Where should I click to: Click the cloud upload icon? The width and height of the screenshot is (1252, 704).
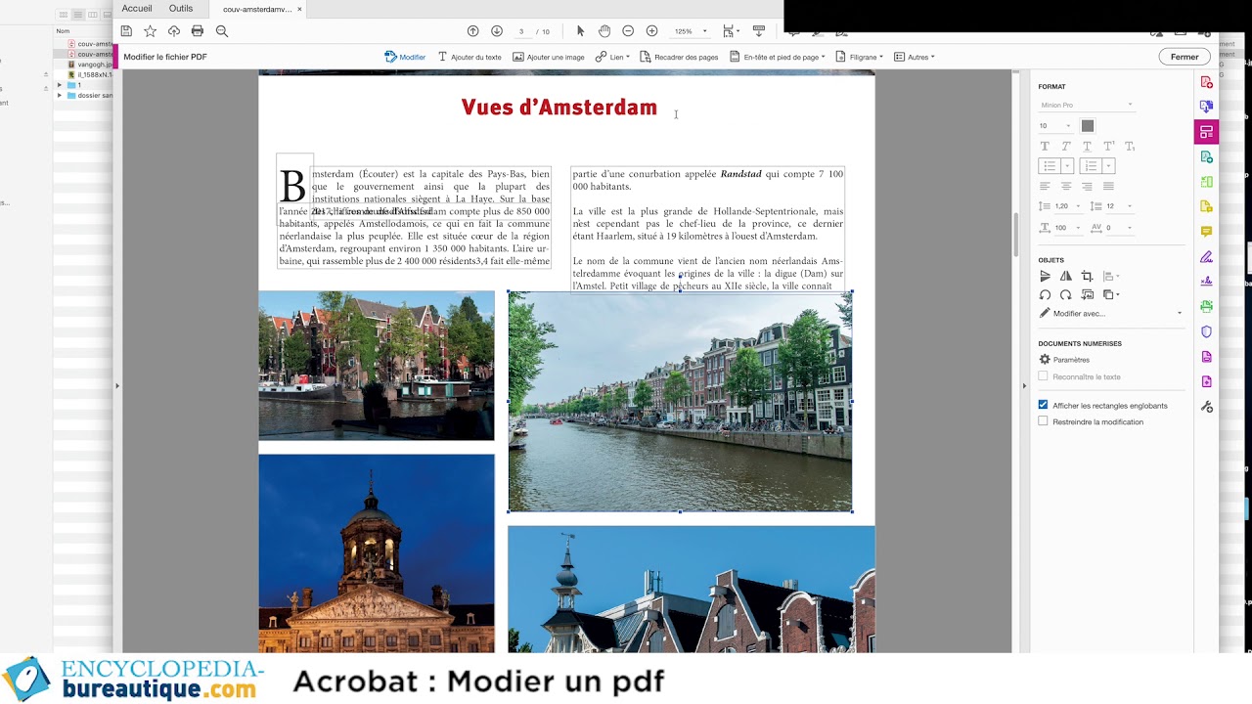174,31
